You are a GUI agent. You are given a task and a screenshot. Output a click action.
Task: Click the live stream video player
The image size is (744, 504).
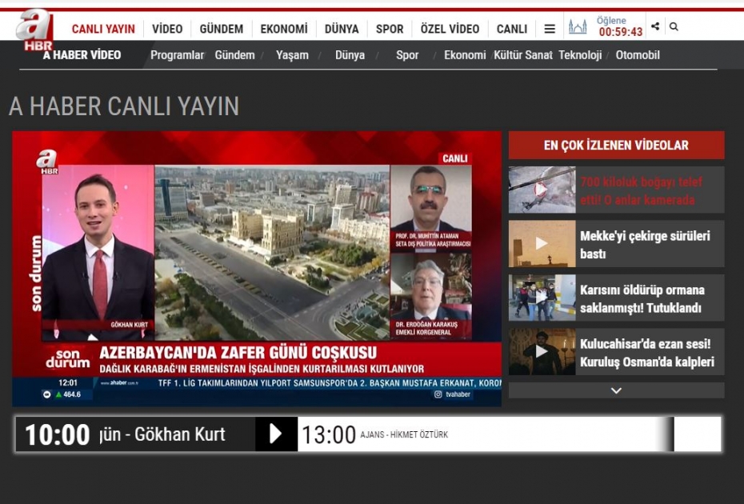coord(257,269)
